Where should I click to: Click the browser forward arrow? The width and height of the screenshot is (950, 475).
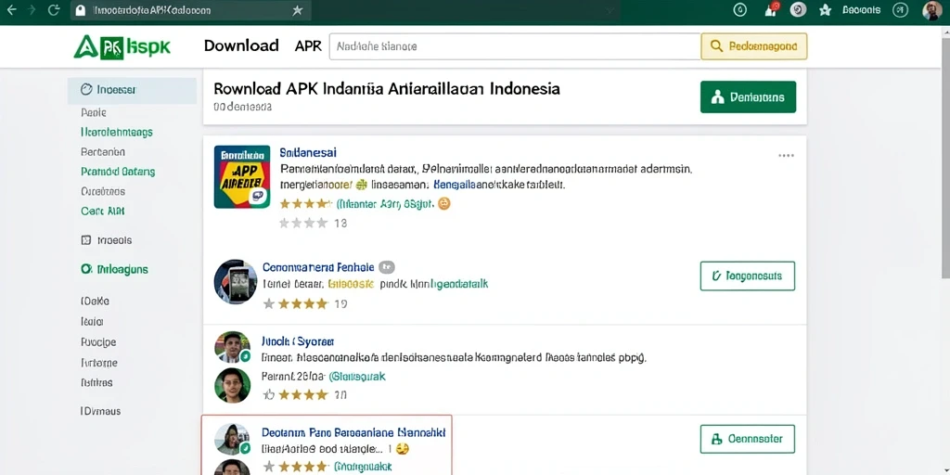tap(32, 9)
